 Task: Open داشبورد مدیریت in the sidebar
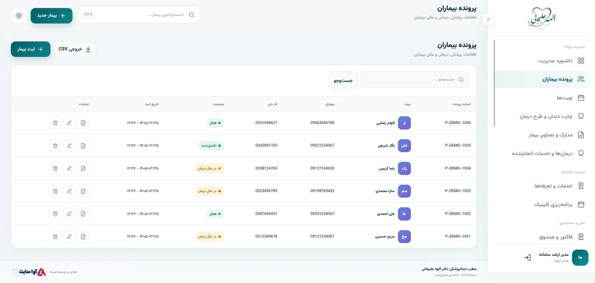pyautogui.click(x=542, y=61)
